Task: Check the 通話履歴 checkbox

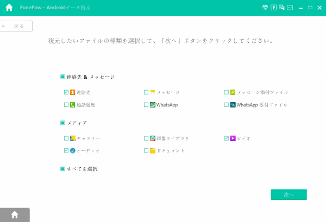Action: pyautogui.click(x=66, y=105)
